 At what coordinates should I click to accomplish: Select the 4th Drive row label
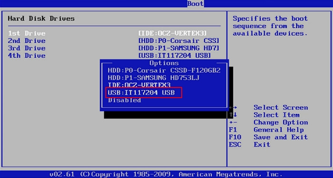[27, 56]
